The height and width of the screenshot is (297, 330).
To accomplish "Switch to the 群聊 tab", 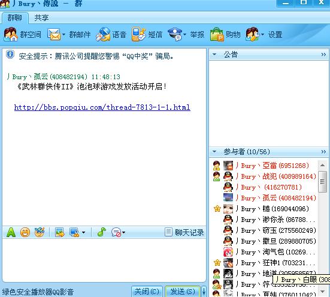I will pos(15,18).
